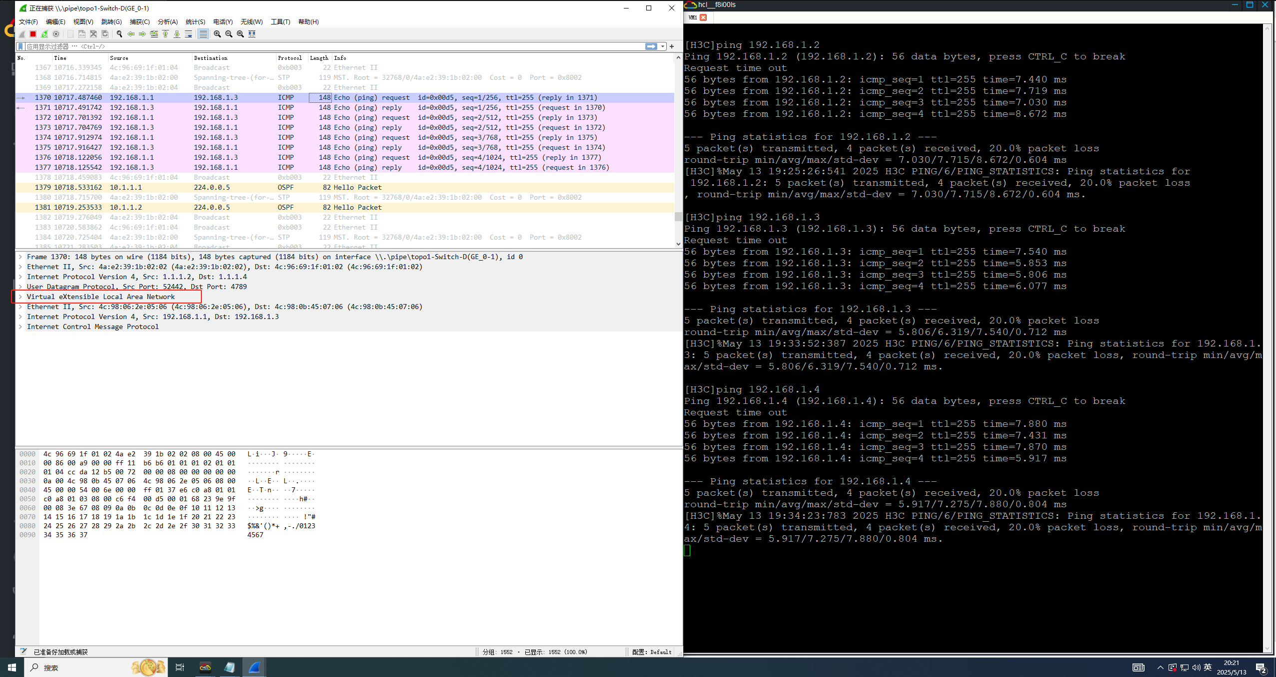Stop the capture with the red square button
1276x677 pixels.
tap(33, 34)
